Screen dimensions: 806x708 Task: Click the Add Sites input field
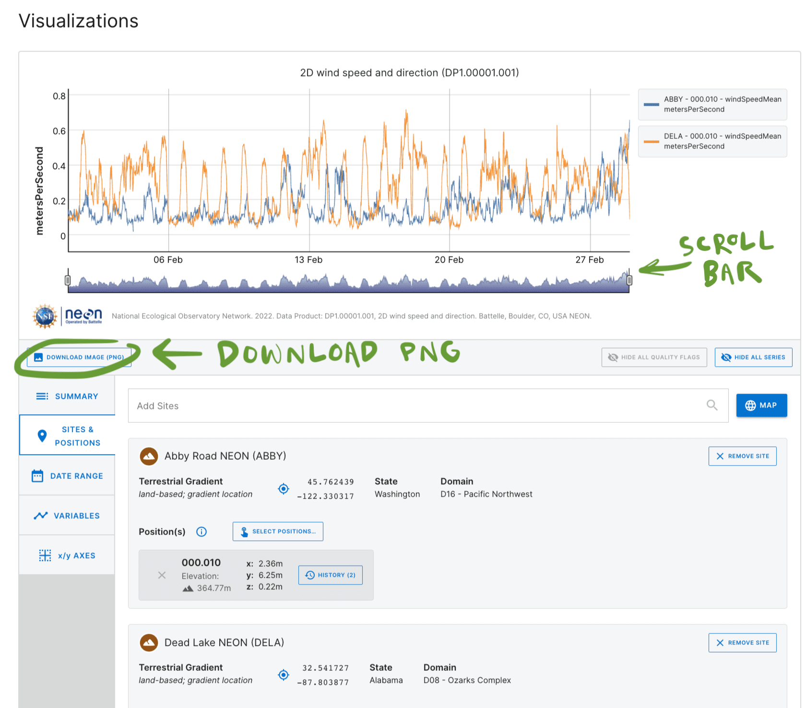coord(336,405)
